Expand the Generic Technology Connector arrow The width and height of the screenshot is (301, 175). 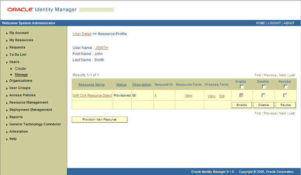[x=7, y=125]
